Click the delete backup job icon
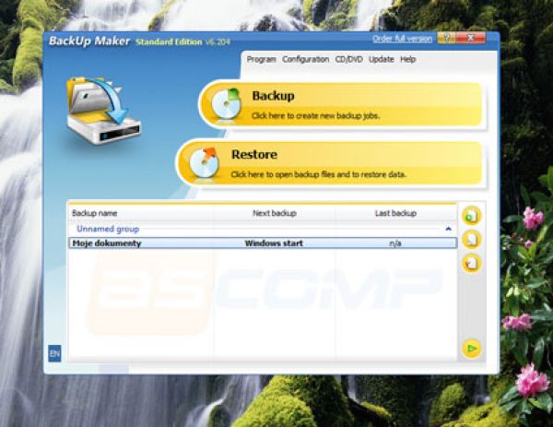Image resolution: width=553 pixels, height=427 pixels. [x=472, y=263]
